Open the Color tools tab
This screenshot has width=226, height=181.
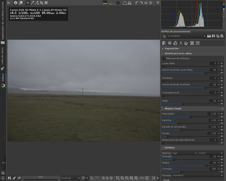(x=175, y=43)
